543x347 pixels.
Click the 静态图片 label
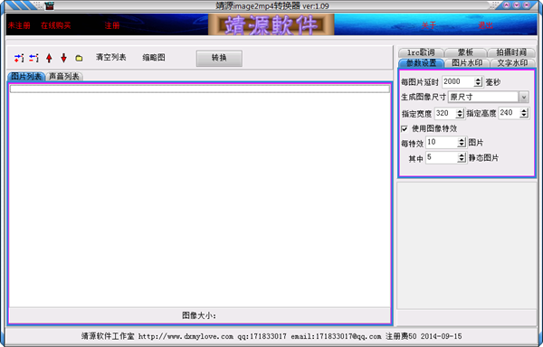(x=484, y=158)
